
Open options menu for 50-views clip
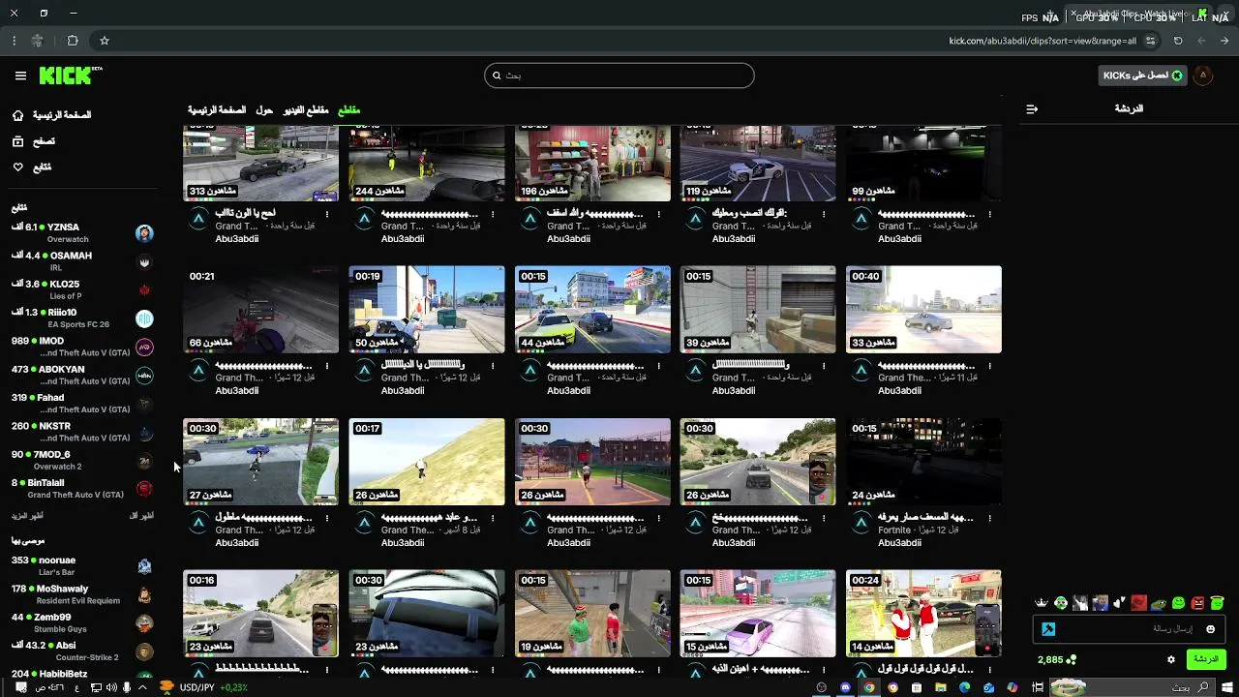click(x=493, y=366)
